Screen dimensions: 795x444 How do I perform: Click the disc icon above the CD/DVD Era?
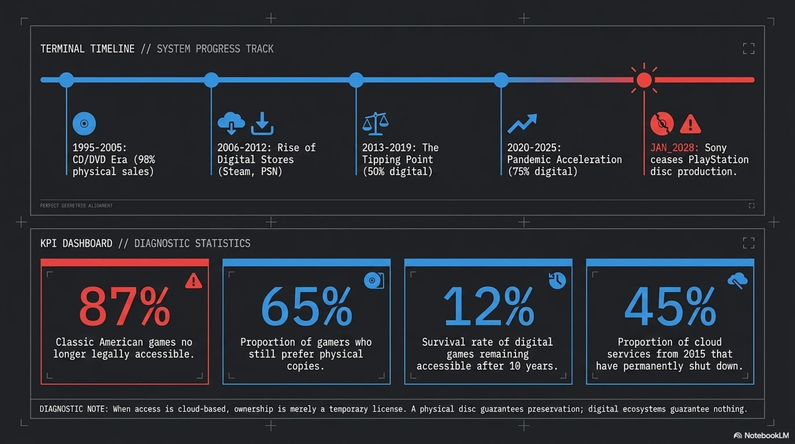(x=84, y=123)
